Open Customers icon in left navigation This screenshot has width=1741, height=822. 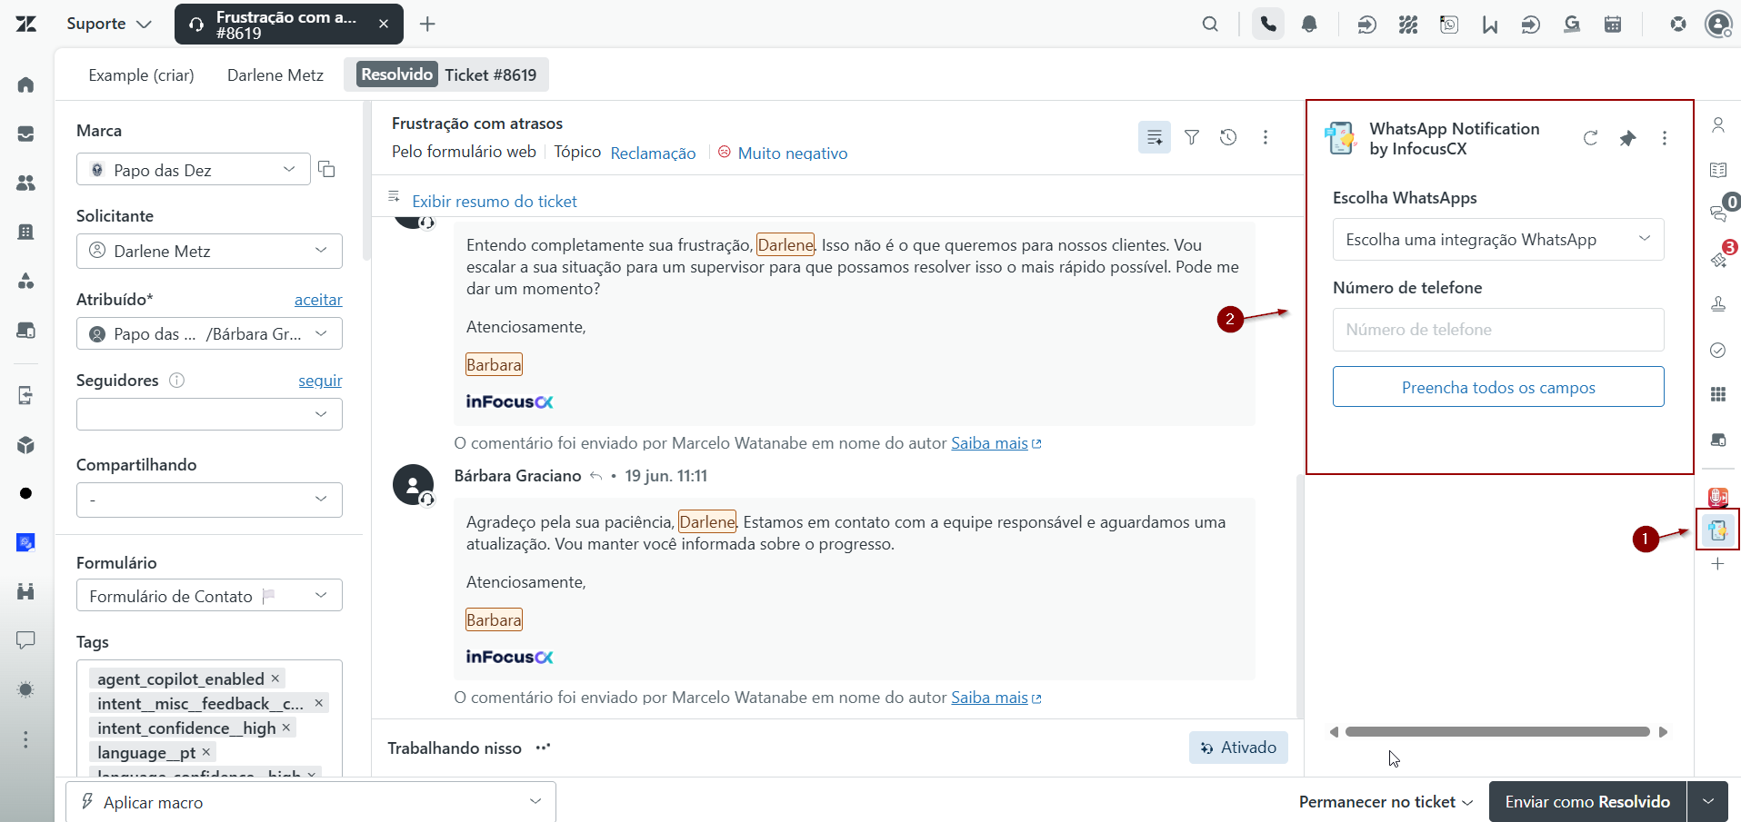click(25, 183)
